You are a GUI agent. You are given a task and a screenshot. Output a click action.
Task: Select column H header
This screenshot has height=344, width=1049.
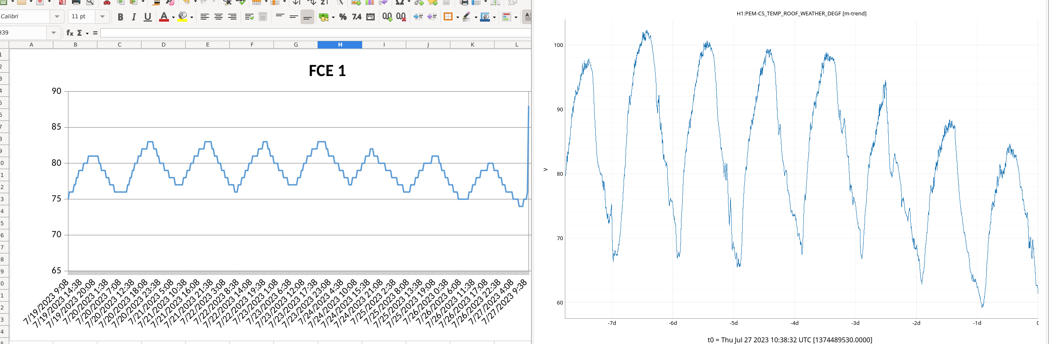340,45
